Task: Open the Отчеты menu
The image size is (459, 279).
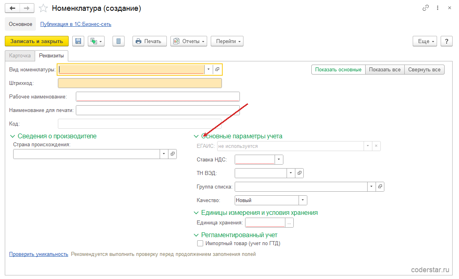Action: click(x=189, y=41)
